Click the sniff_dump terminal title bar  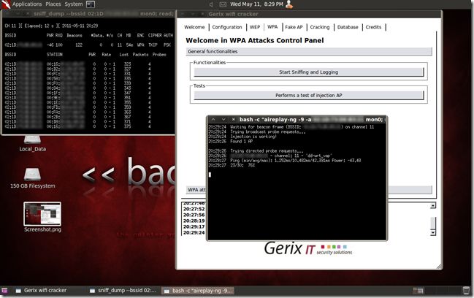(88, 14)
